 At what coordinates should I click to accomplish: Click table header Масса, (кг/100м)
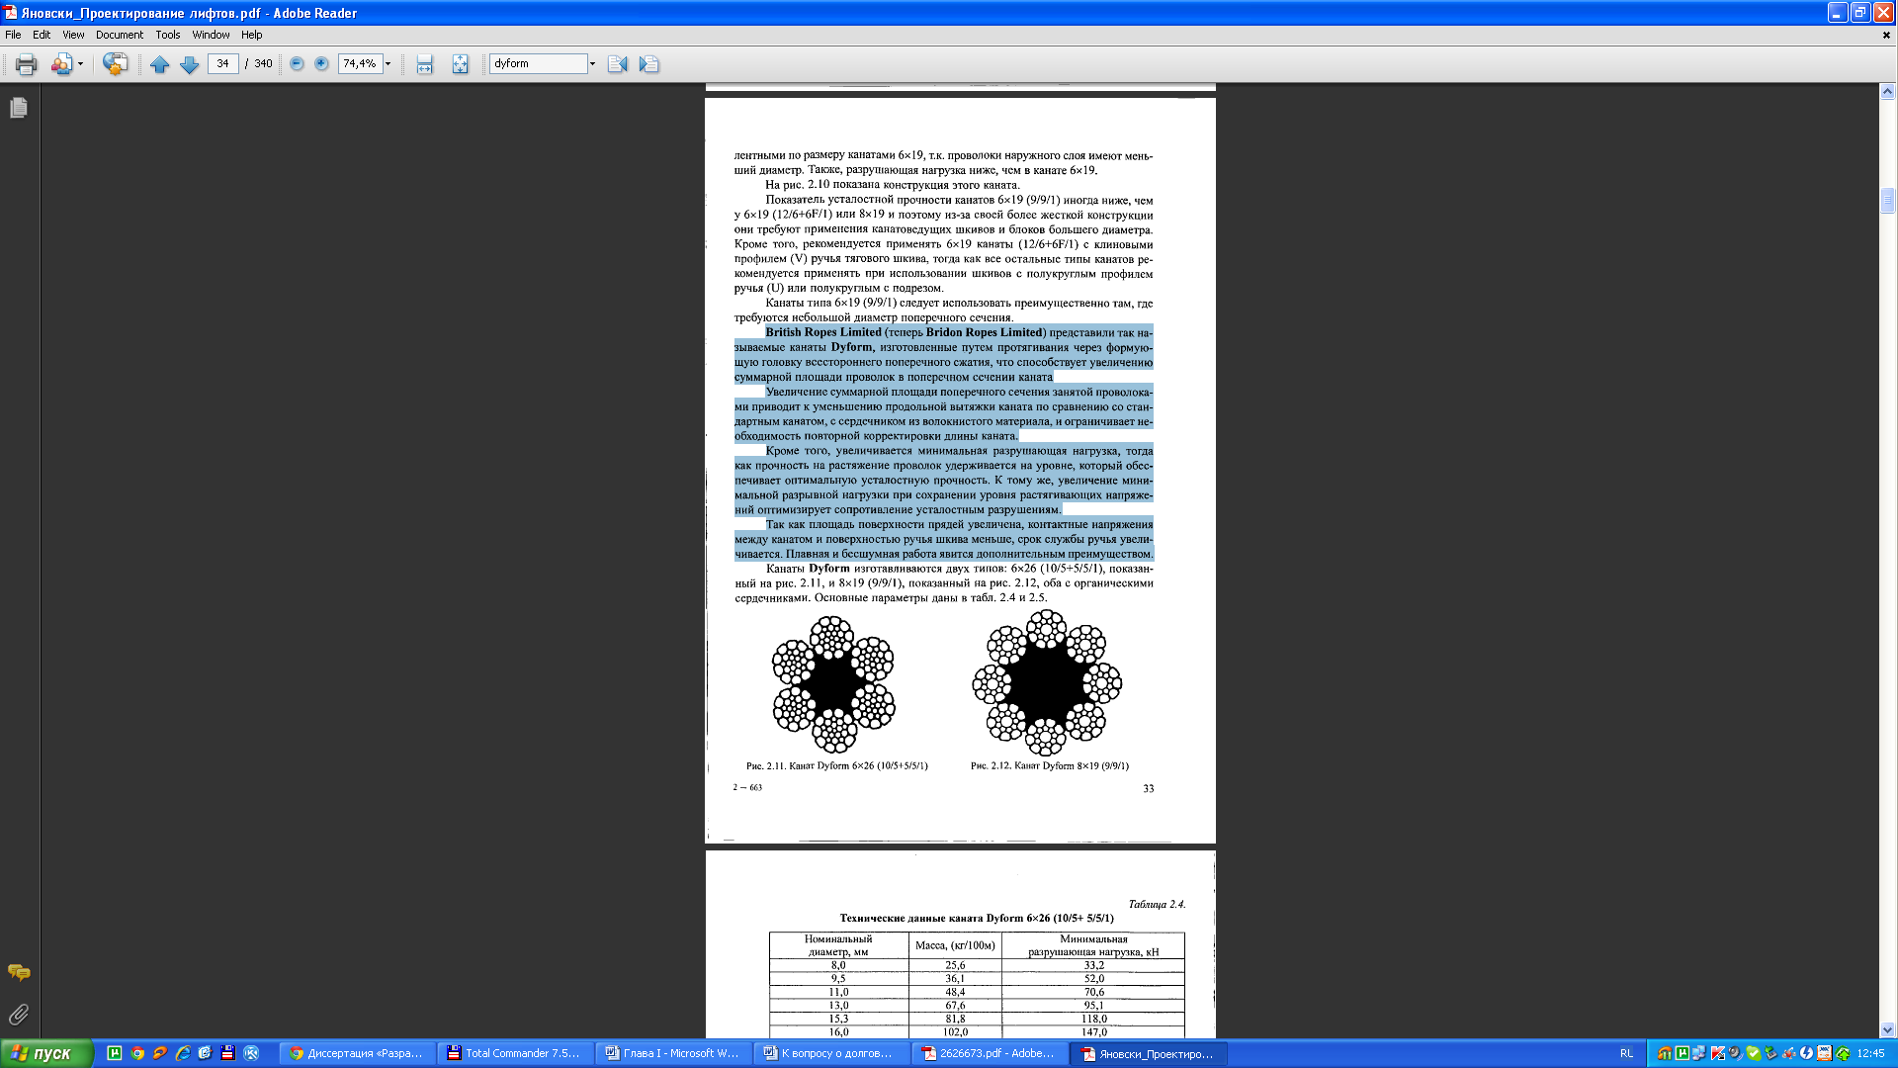click(955, 945)
